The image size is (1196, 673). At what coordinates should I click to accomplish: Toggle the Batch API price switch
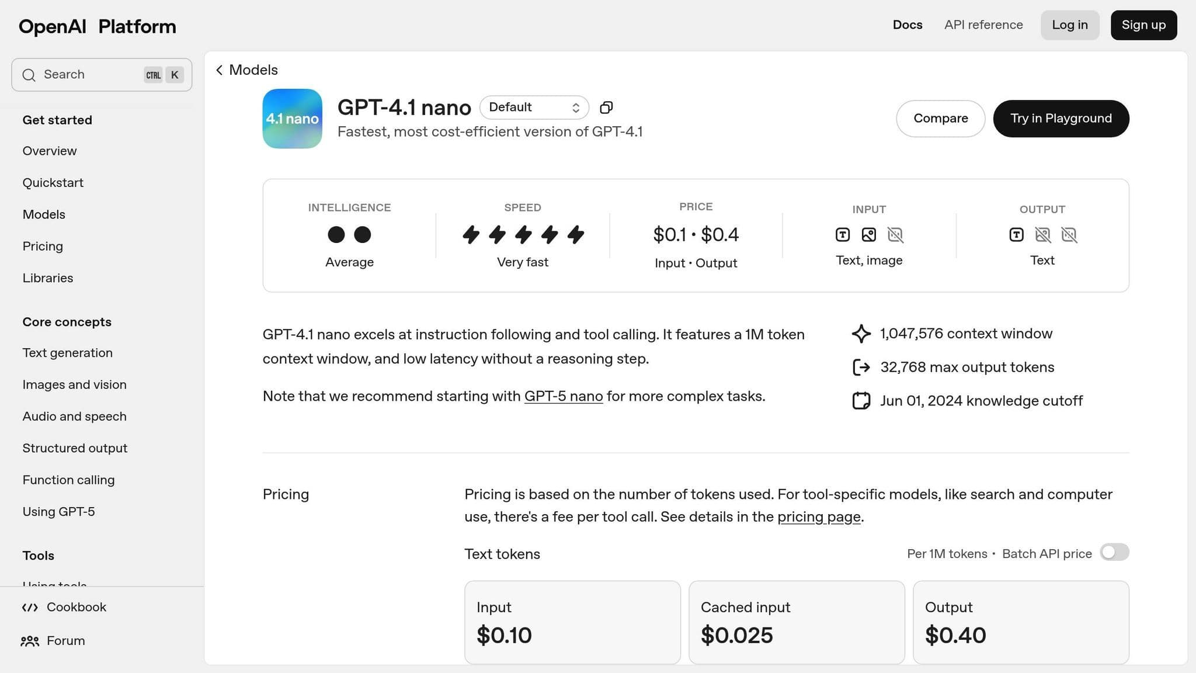[x=1114, y=553]
